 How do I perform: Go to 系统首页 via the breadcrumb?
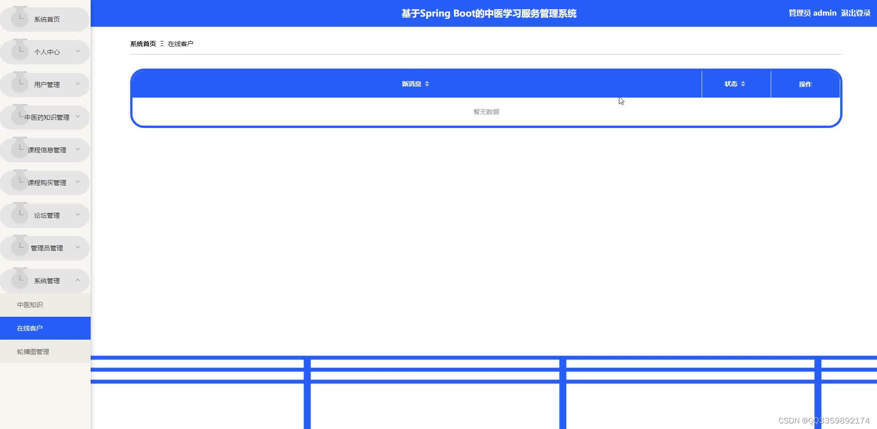click(143, 44)
